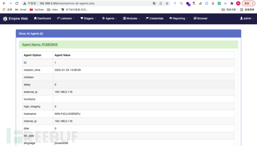Click the hostname option label
Screen dimensions: 257x146
click(30, 114)
